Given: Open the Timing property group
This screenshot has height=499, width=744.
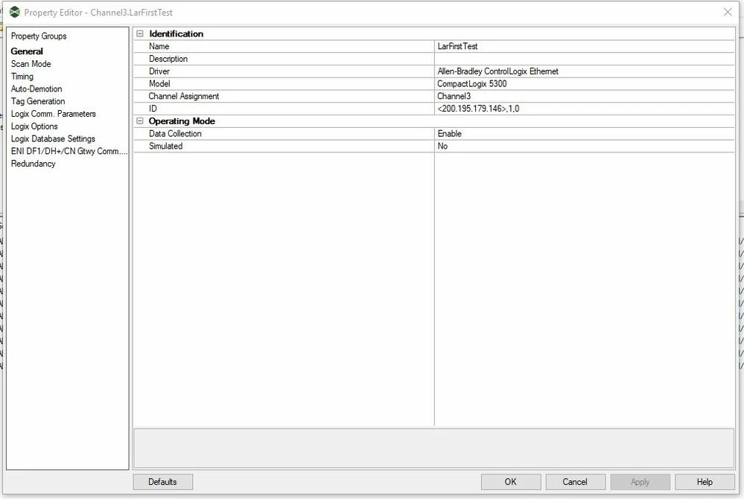Looking at the screenshot, I should click(22, 77).
